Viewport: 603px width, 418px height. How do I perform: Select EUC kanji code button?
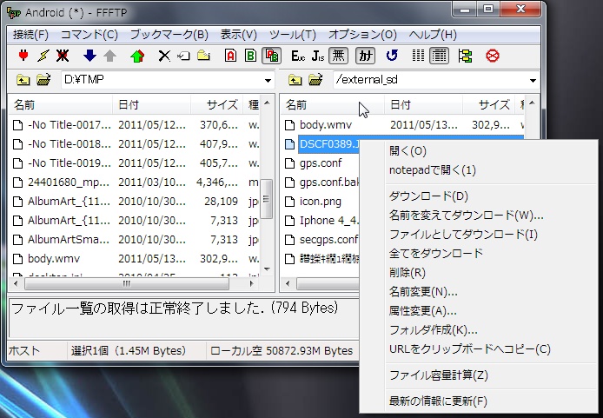coord(298,56)
